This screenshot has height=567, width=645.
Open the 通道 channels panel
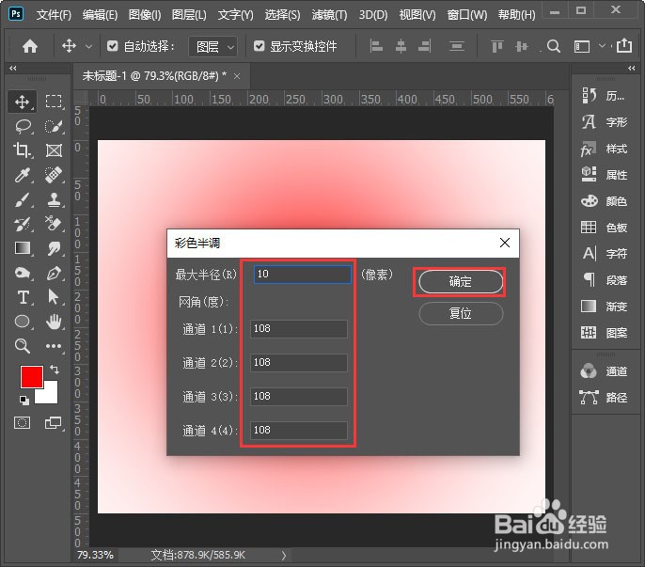[603, 371]
